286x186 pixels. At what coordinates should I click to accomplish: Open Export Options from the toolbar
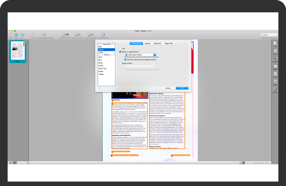coord(103,35)
